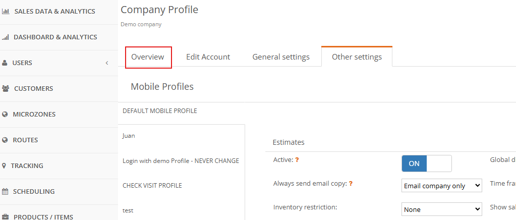Click the Routes globe icon
Viewport: 516px width, 220px height.
tap(5, 140)
